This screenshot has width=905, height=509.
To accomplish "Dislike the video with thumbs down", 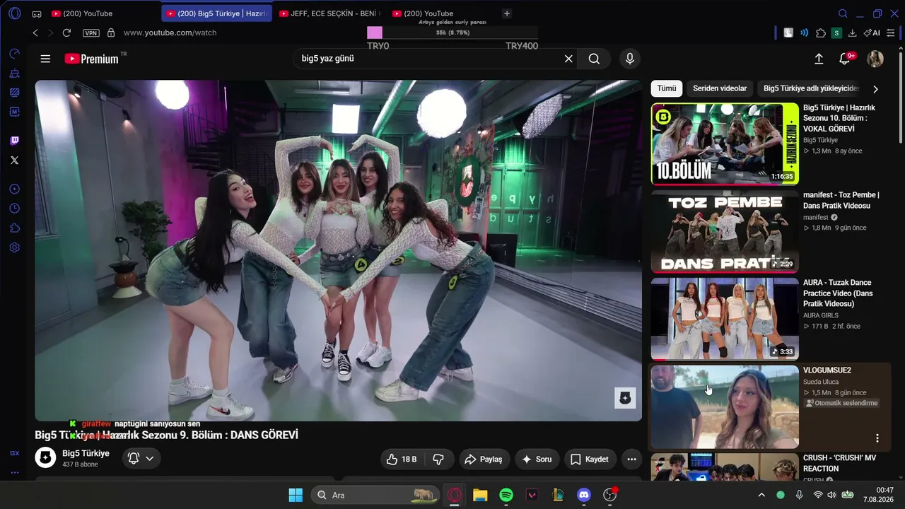I will click(x=438, y=460).
